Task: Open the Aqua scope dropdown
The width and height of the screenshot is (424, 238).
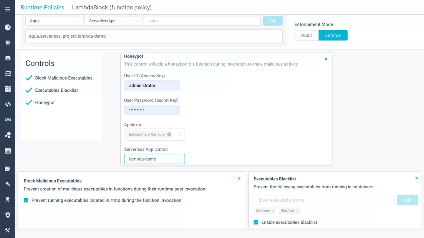Action: [54, 21]
